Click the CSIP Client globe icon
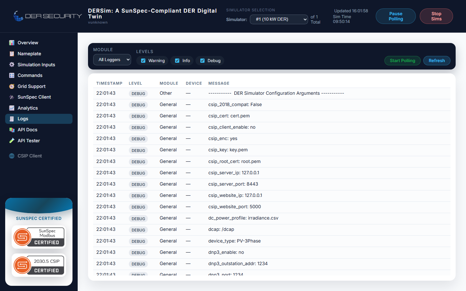Image resolution: width=466 pixels, height=291 pixels. [x=12, y=156]
